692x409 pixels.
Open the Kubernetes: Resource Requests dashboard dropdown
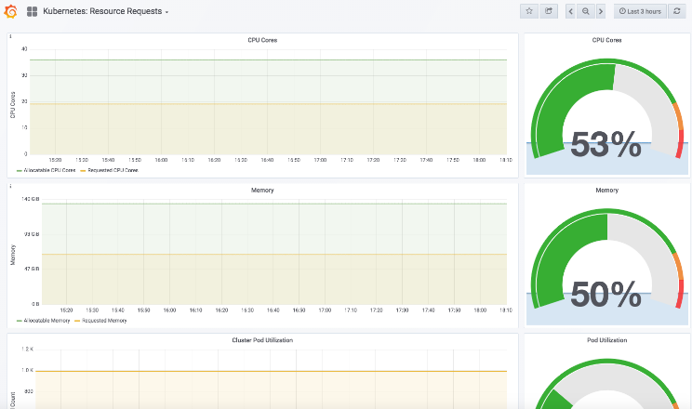click(x=105, y=11)
